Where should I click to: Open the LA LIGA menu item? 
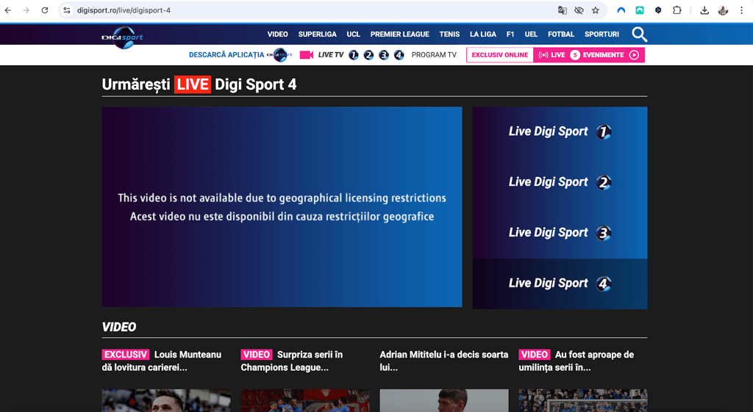click(482, 35)
